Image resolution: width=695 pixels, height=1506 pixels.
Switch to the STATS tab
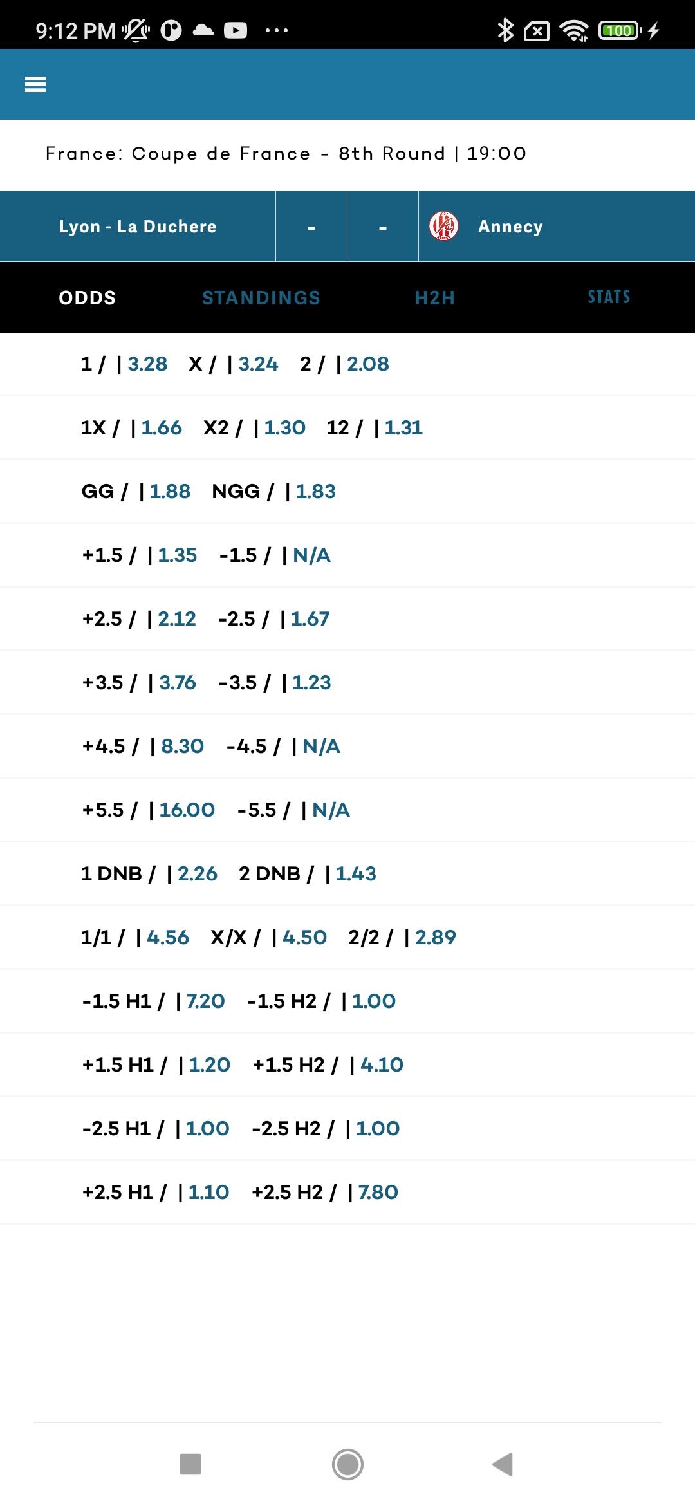609,297
